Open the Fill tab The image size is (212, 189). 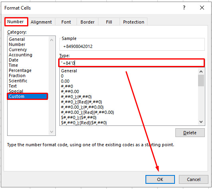(109, 22)
